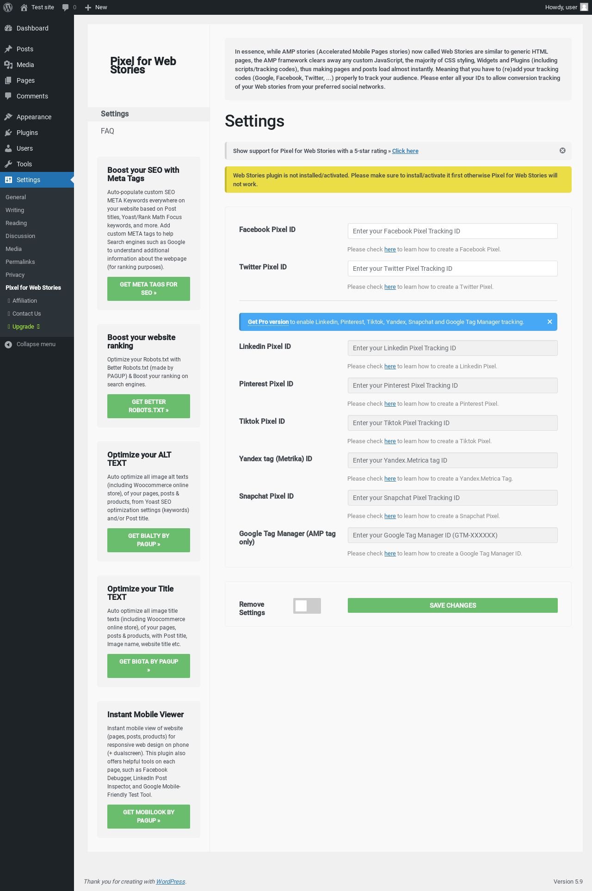Viewport: 592px width, 891px height.
Task: Click the Settings sliders icon
Action: [x=8, y=180]
